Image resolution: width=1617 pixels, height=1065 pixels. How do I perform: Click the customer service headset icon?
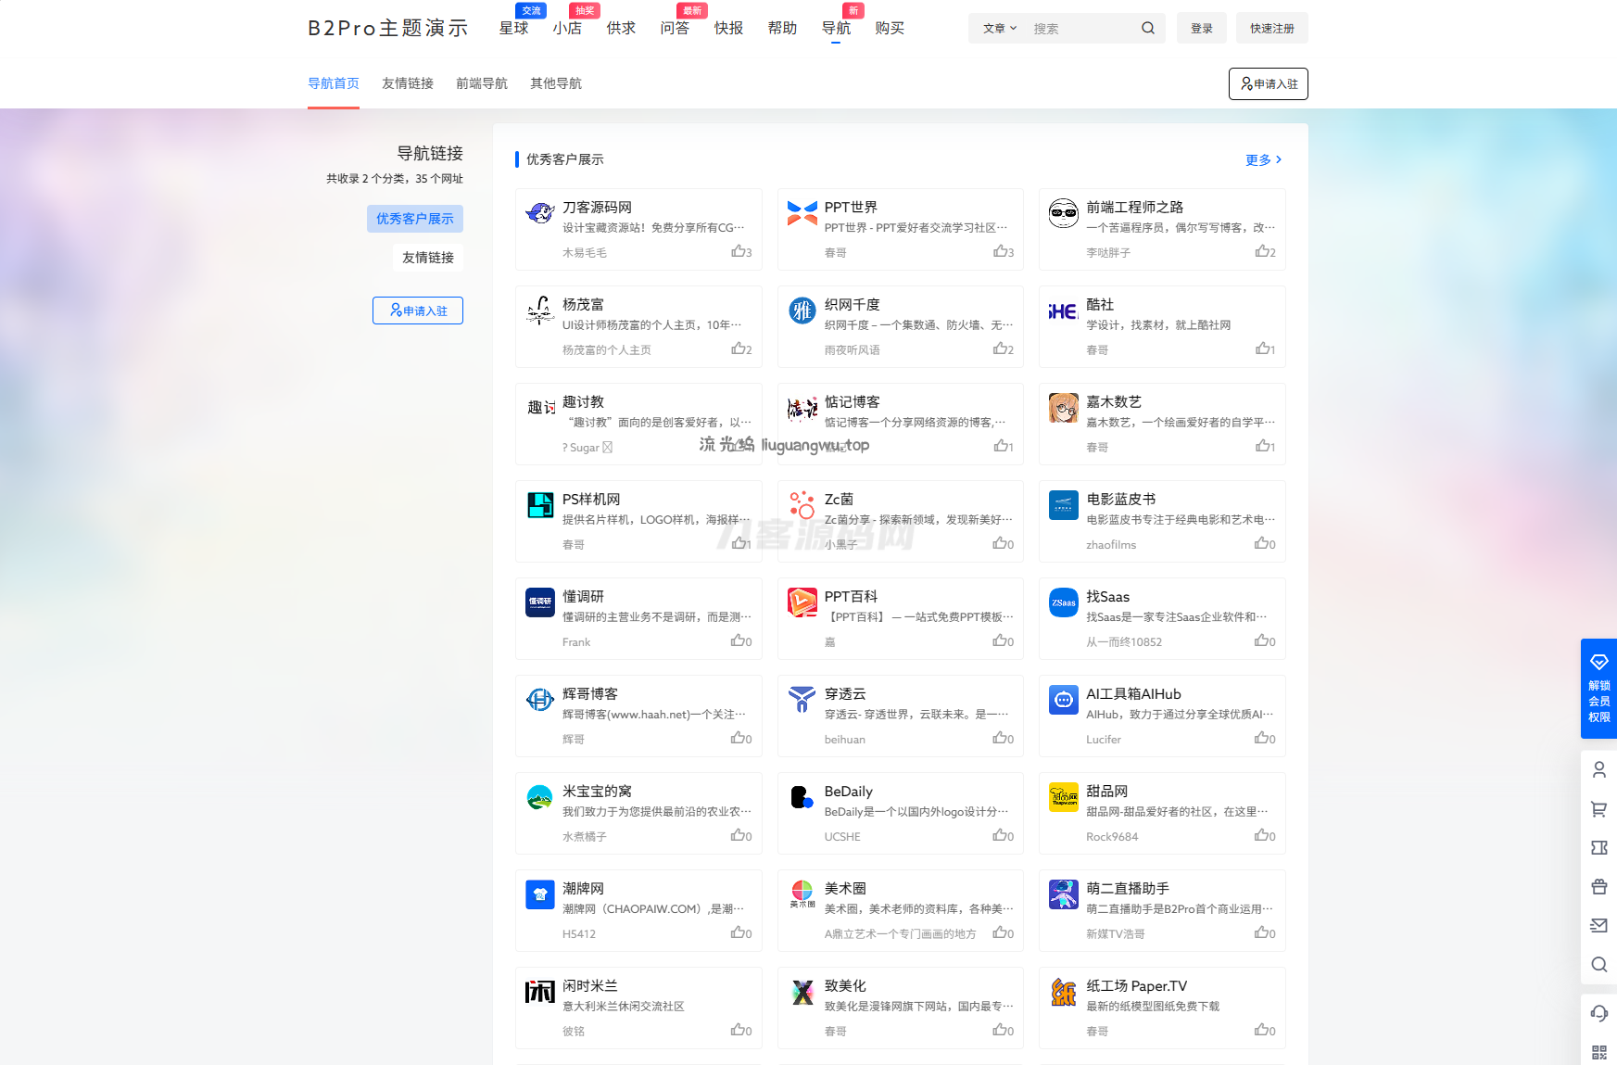pos(1598,1013)
